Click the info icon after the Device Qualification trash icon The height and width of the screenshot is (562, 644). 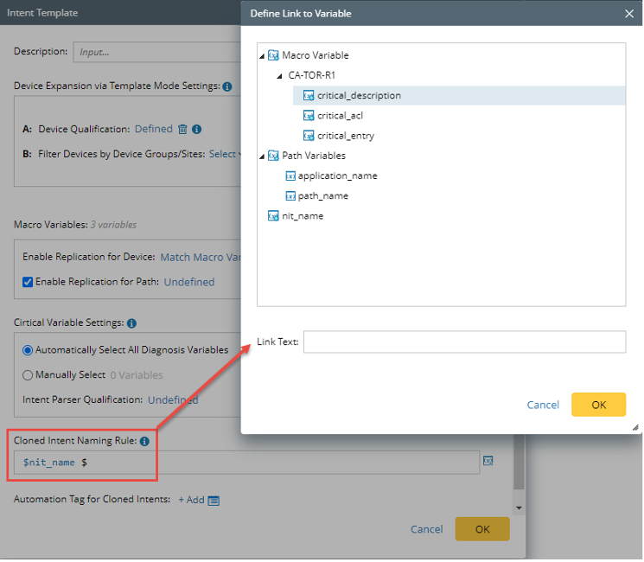(196, 130)
